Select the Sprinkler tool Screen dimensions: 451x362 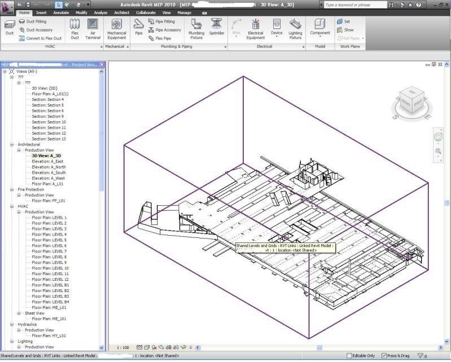(216, 27)
